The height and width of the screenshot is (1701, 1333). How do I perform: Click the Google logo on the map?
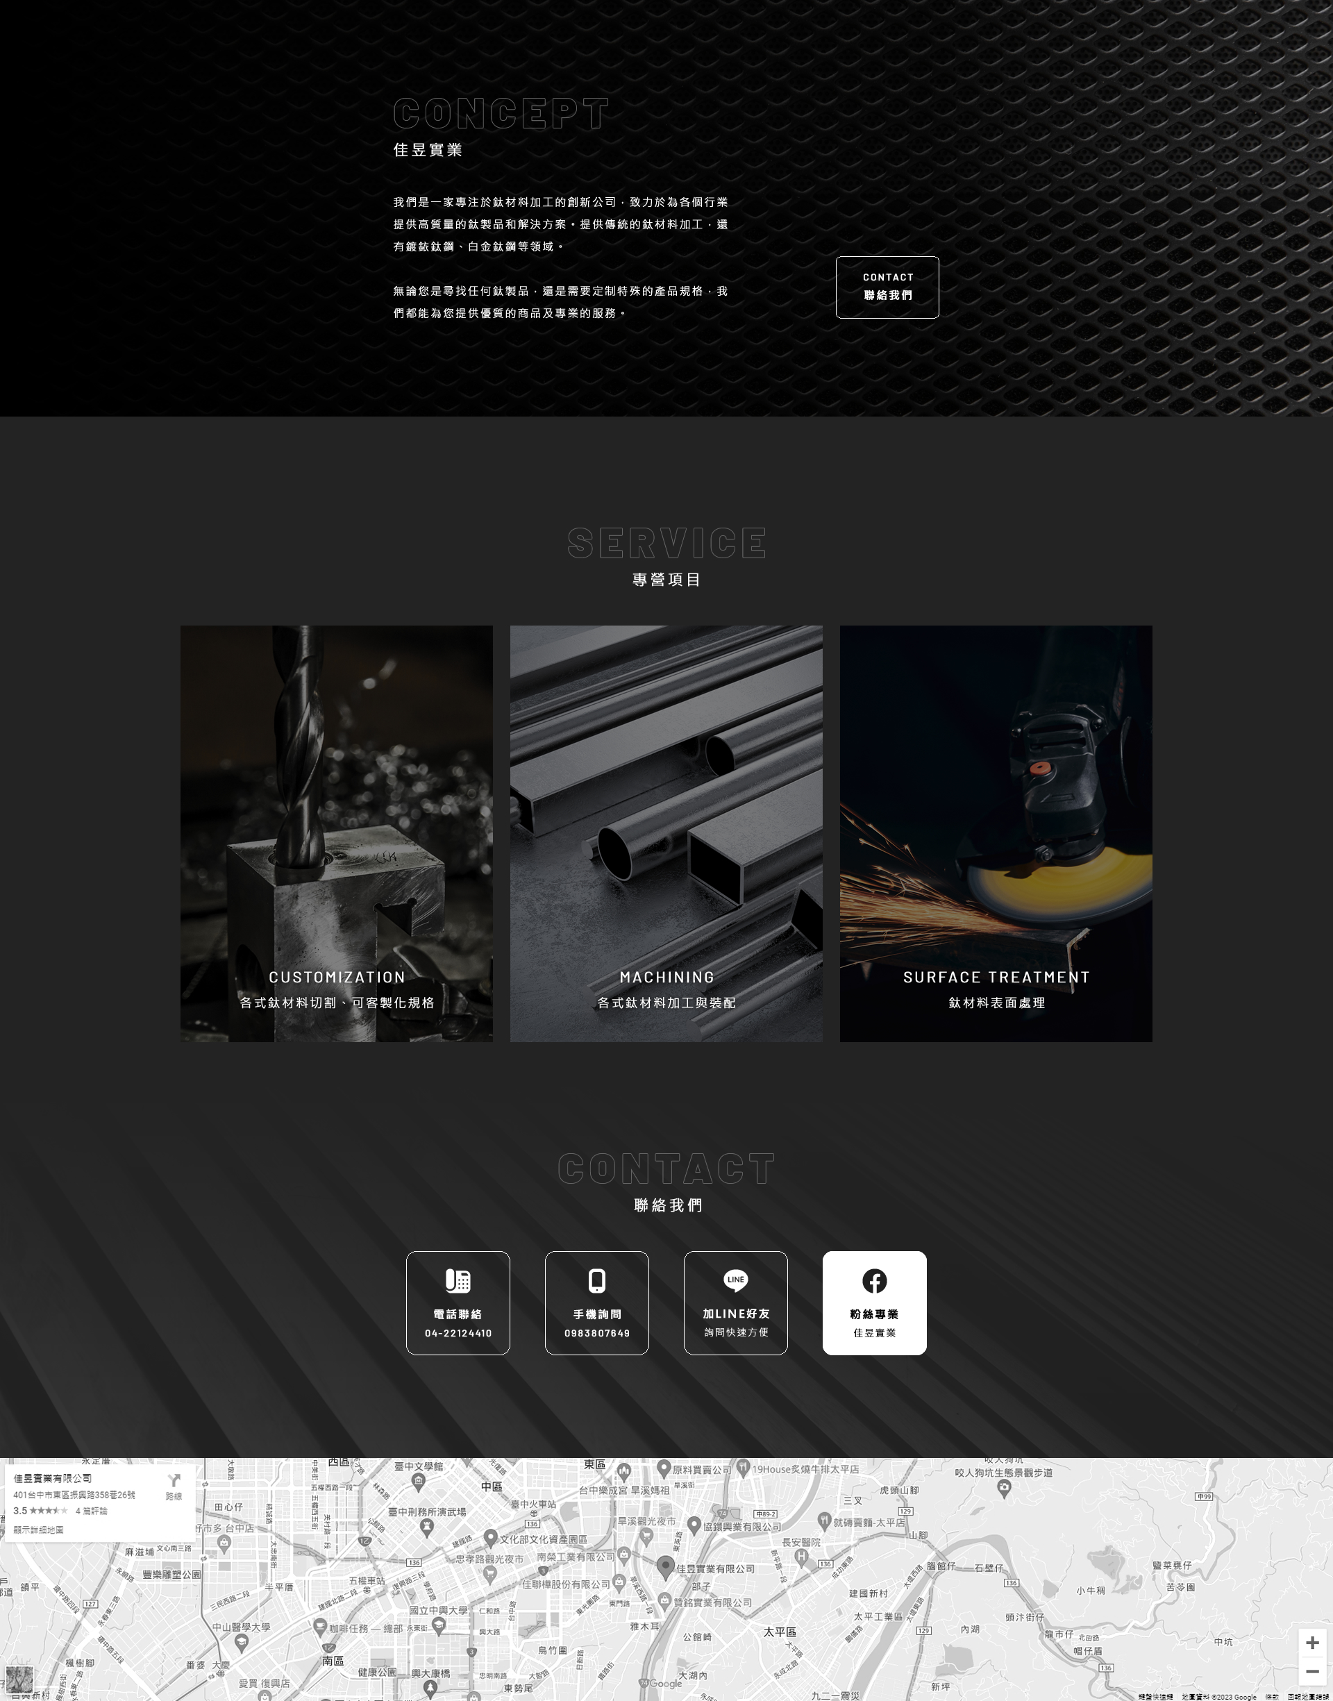click(x=666, y=1683)
